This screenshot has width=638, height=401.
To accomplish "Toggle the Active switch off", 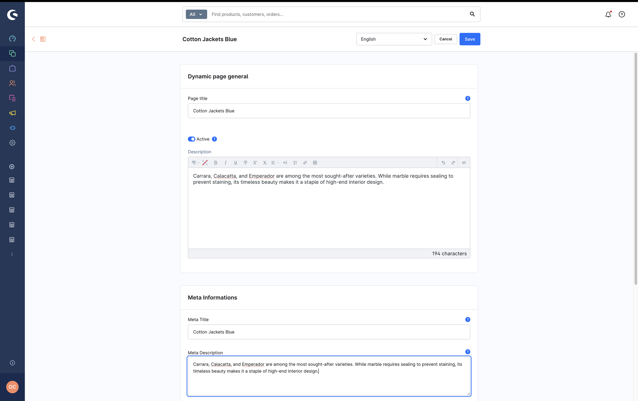I will coord(192,139).
